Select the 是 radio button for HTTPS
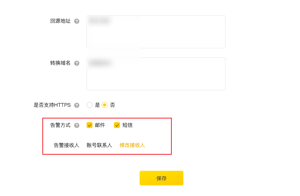Viewport: 300px width, 196px height. pos(90,105)
